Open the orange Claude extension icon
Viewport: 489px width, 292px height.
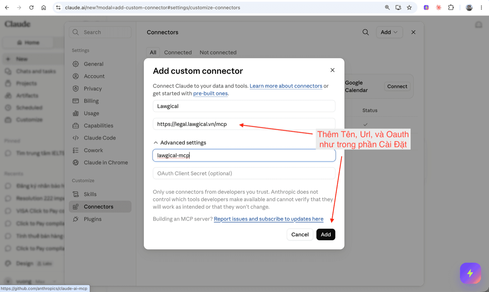[x=438, y=7]
